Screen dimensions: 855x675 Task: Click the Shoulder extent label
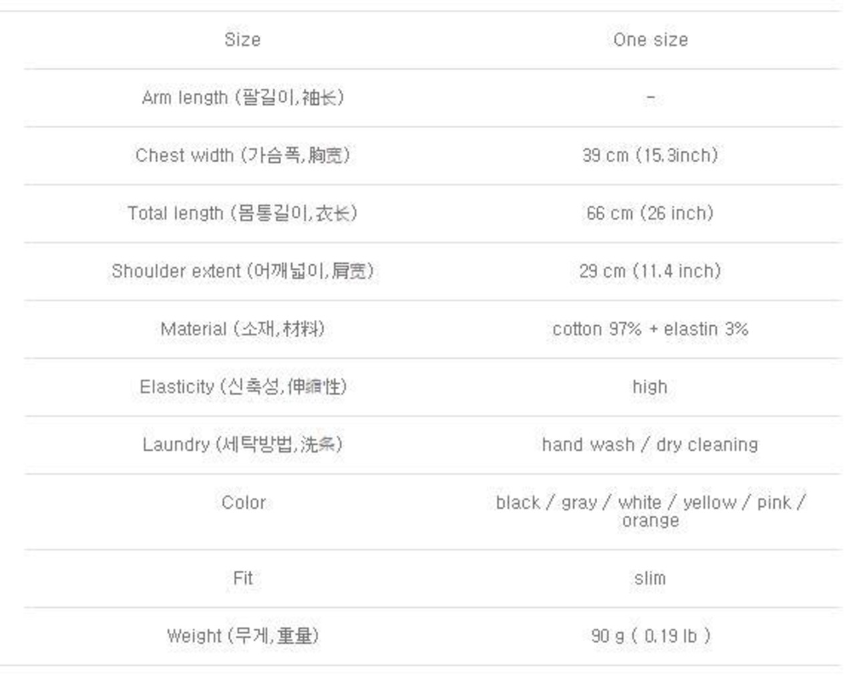(x=242, y=271)
